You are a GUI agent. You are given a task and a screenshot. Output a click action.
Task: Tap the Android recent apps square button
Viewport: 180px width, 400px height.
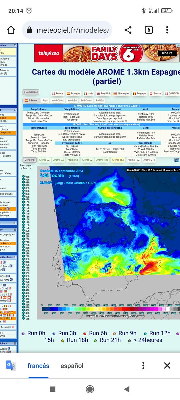(x=52, y=389)
